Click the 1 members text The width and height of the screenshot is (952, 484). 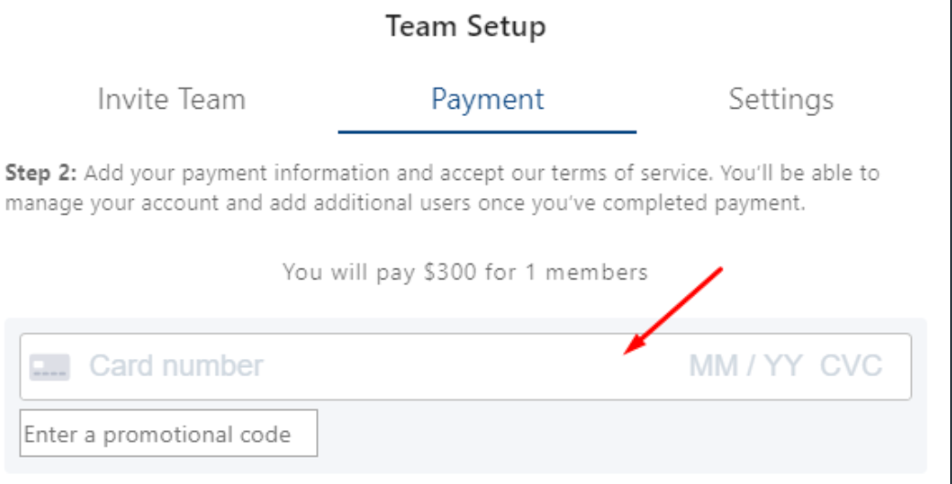[587, 272]
